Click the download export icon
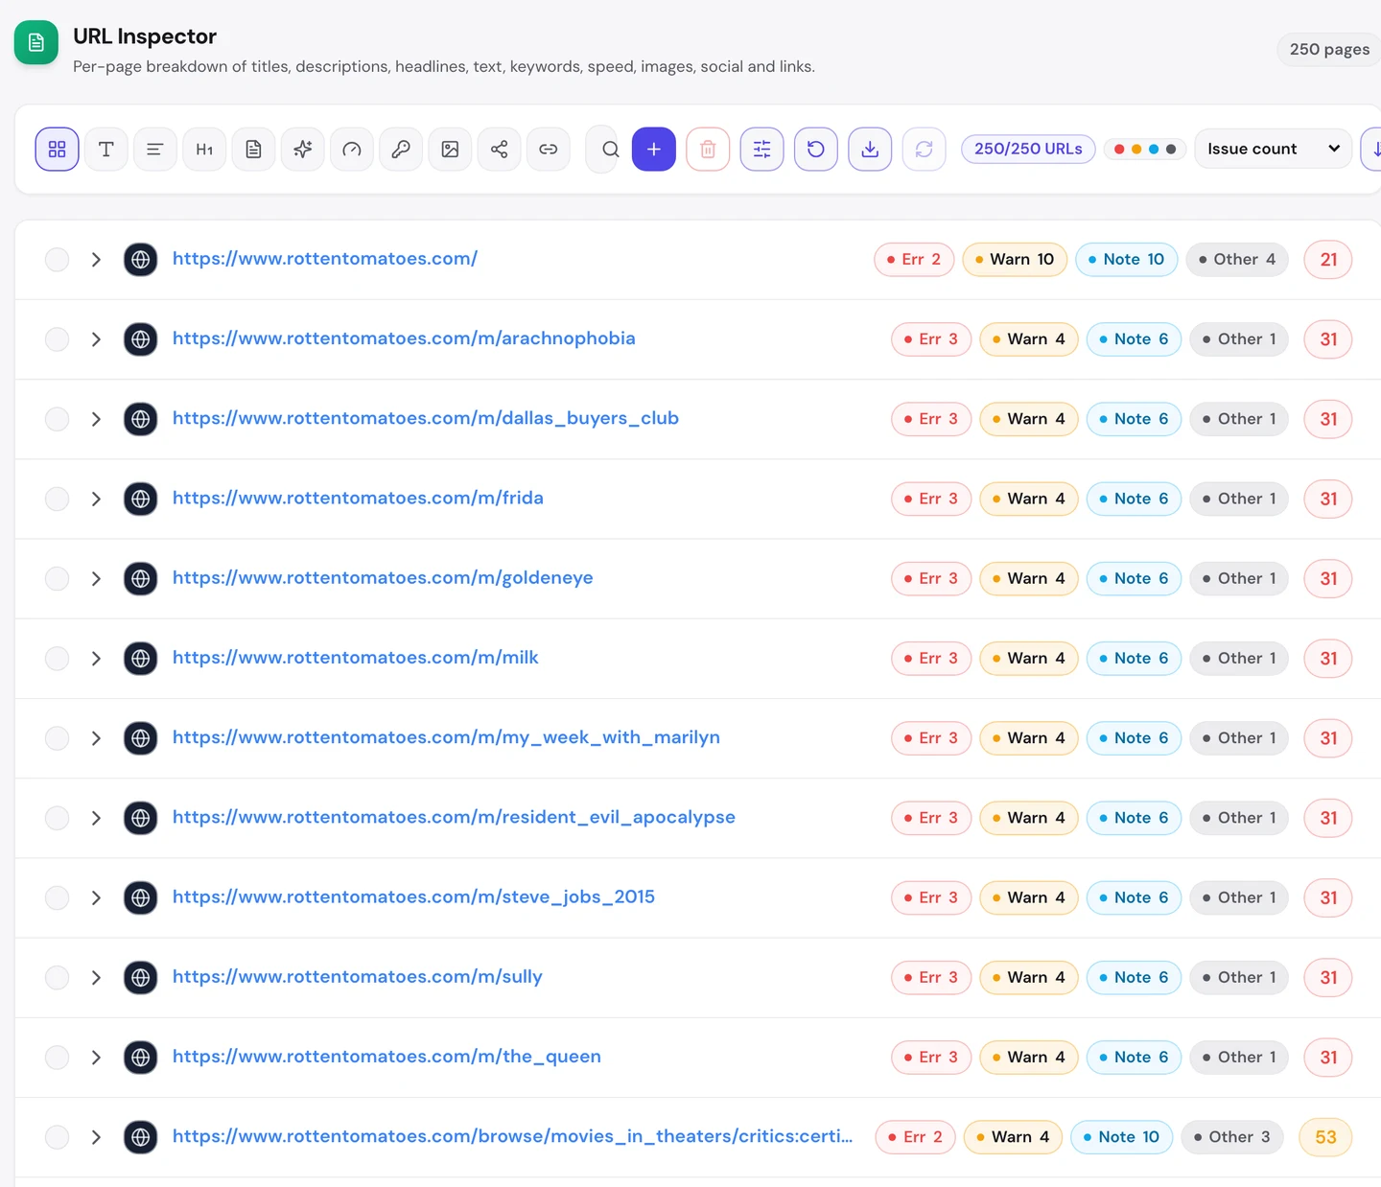This screenshot has width=1381, height=1187. 870,150
